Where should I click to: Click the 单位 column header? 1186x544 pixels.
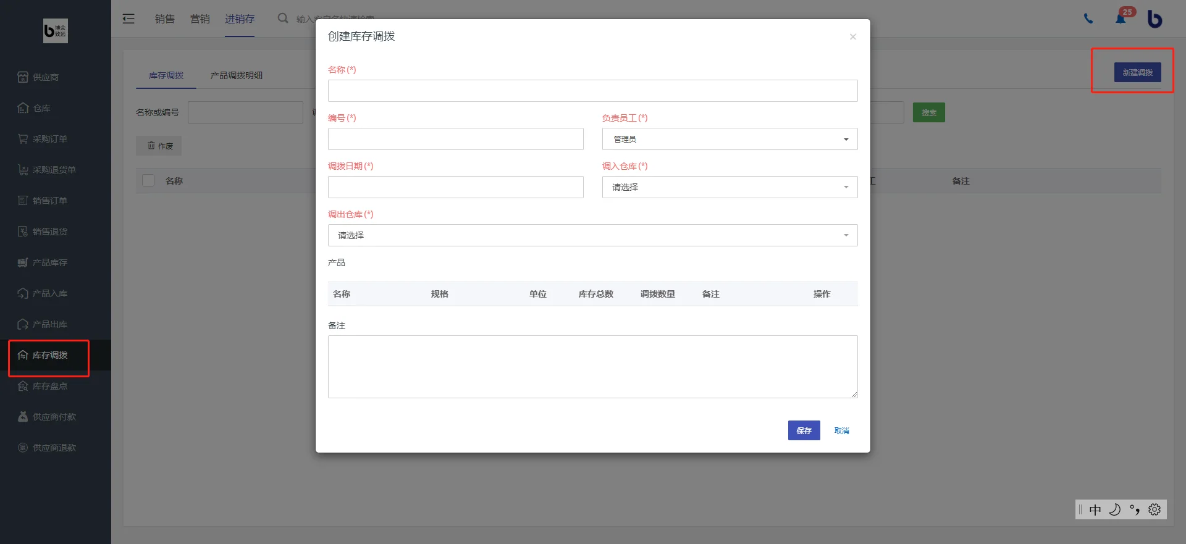click(x=538, y=294)
